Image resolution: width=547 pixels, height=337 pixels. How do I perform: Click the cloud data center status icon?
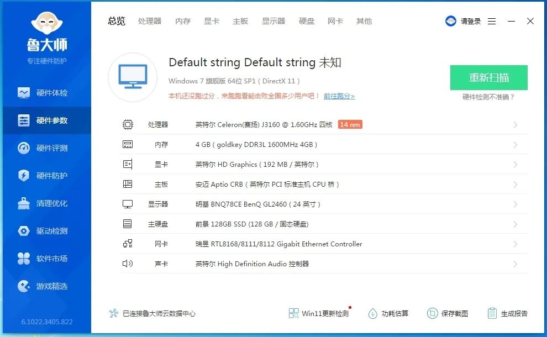114,313
